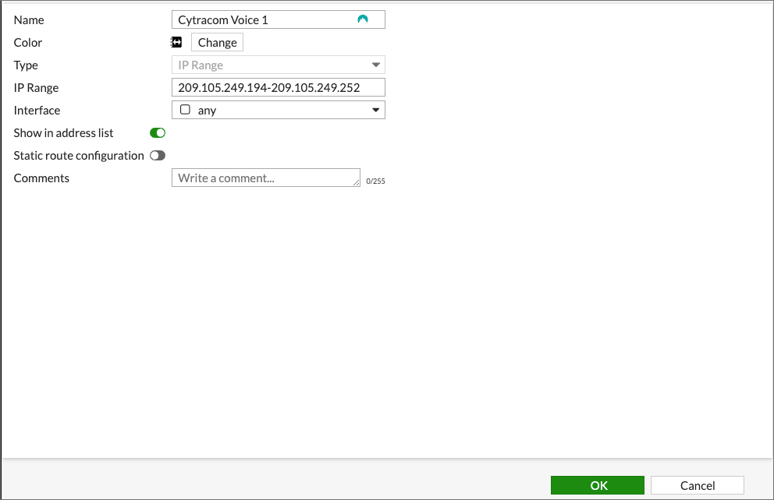Open the Type dropdown showing IP Range
This screenshot has height=500, width=774.
[278, 65]
